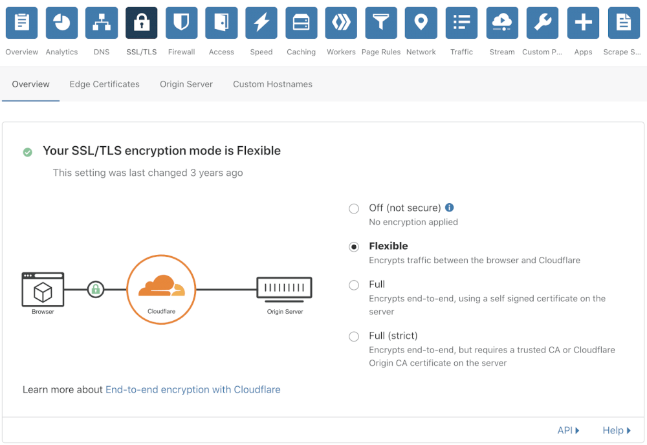This screenshot has height=445, width=647.
Task: Open the Caching drive icon
Action: 302,23
